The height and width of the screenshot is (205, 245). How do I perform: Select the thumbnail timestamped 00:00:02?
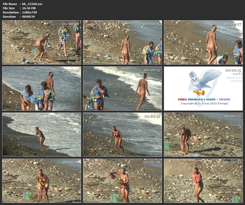(x=42, y=42)
